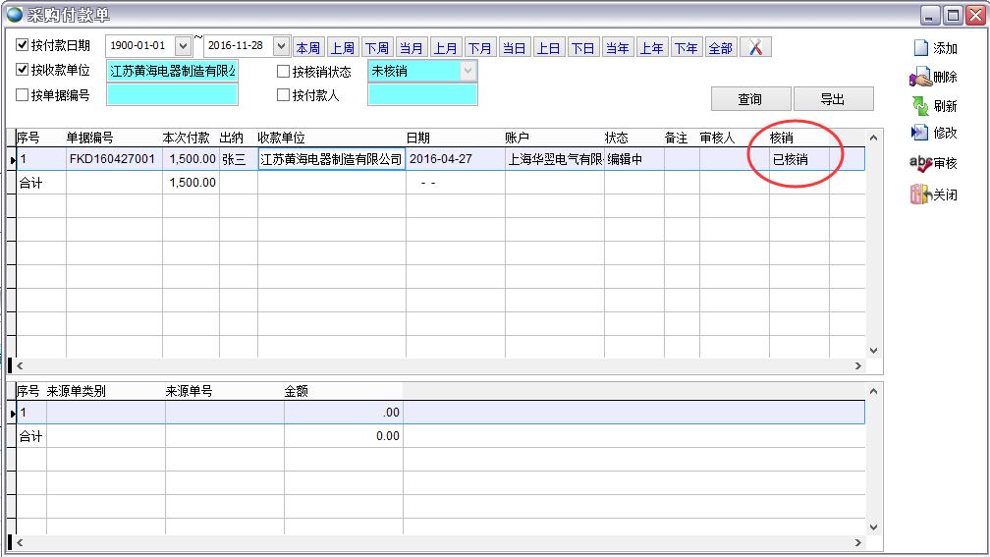Click the globe icon in title bar
990x557 pixels.
(x=14, y=14)
